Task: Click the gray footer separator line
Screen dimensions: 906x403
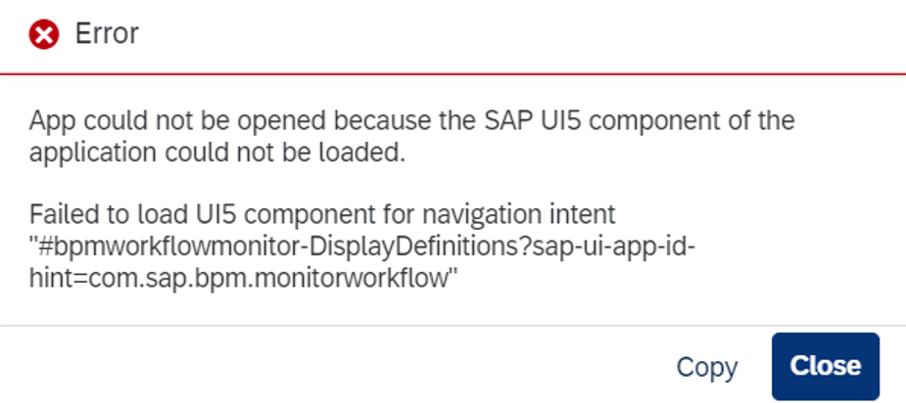Action: coord(453,326)
